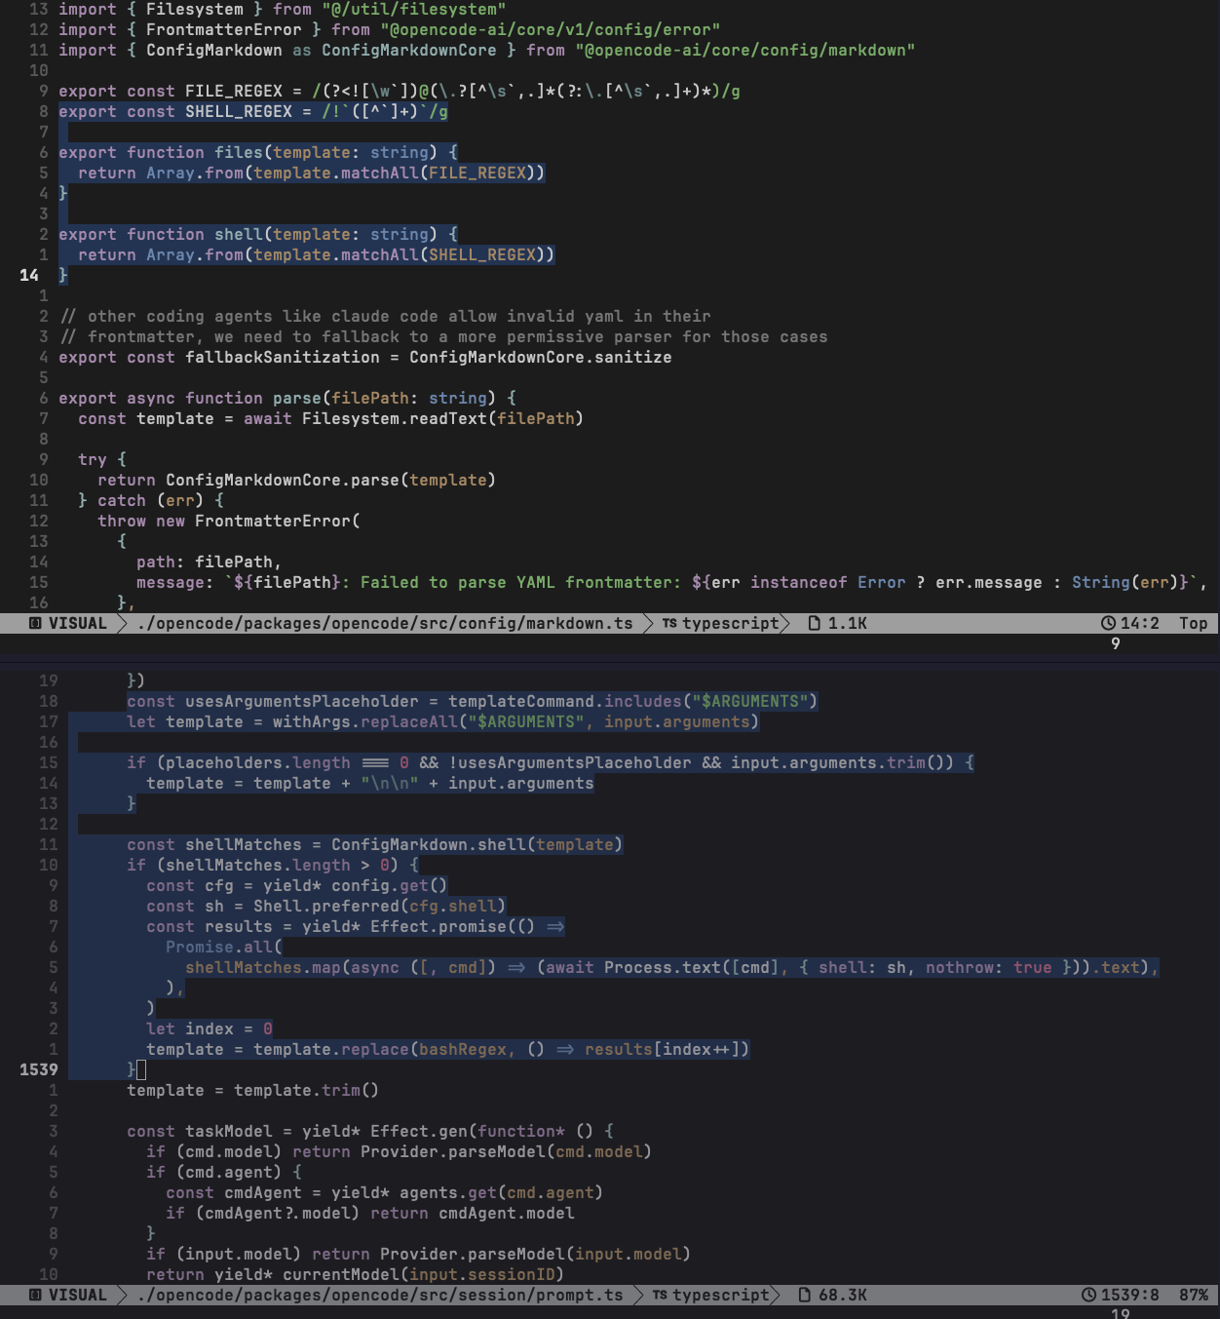Click the VISUAL mode icon in markdown.ts statusline
1220x1319 pixels.
(35, 623)
